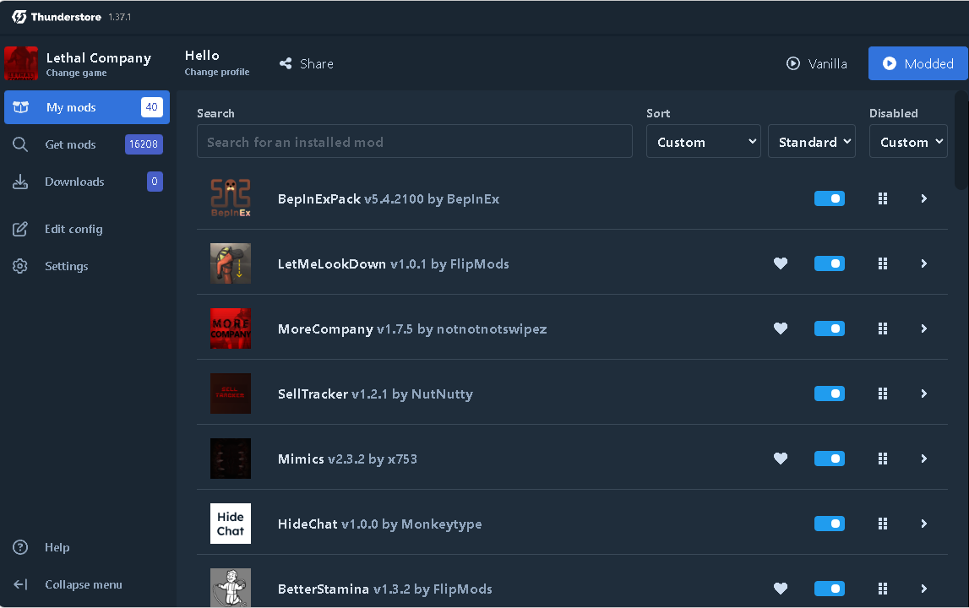Viewport: 969px width, 608px height.
Task: Toggle the Mimics mod switch
Action: pyautogui.click(x=830, y=459)
